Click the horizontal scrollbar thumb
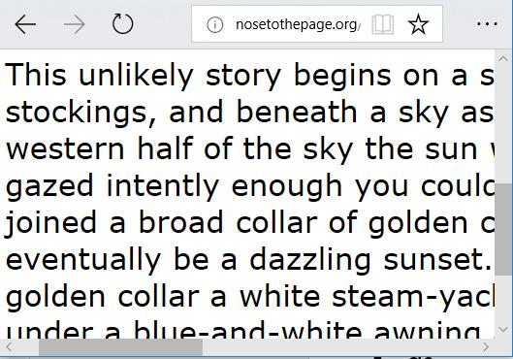 point(120,347)
